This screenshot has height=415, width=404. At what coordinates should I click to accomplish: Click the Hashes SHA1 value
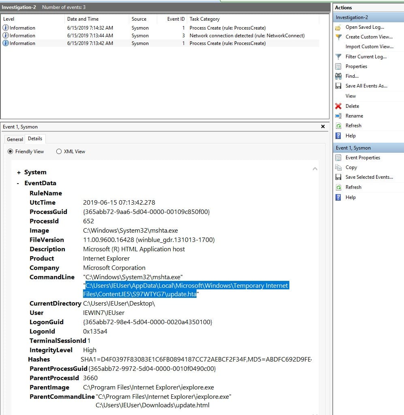(x=196, y=359)
